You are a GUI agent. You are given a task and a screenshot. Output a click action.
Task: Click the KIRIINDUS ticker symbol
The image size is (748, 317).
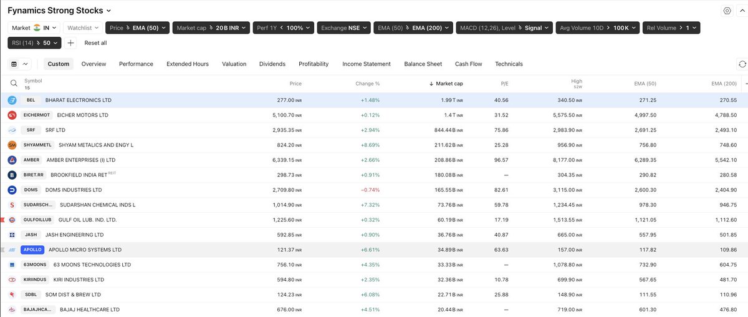pyautogui.click(x=35, y=280)
